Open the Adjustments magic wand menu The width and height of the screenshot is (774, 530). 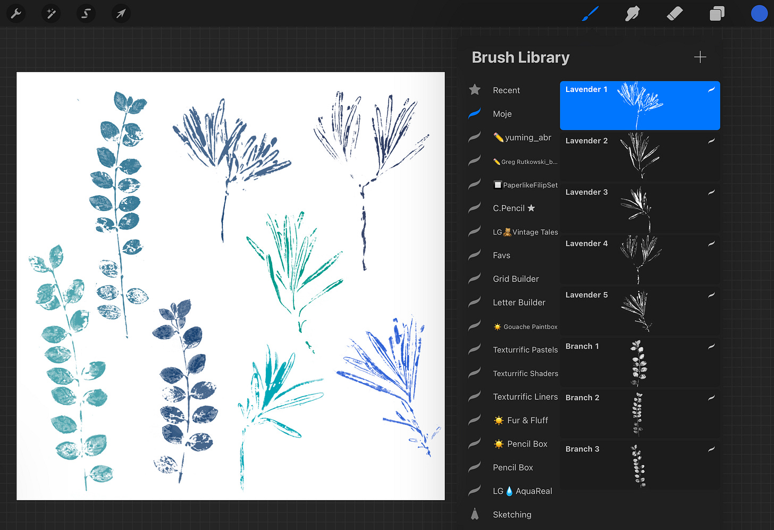point(51,13)
